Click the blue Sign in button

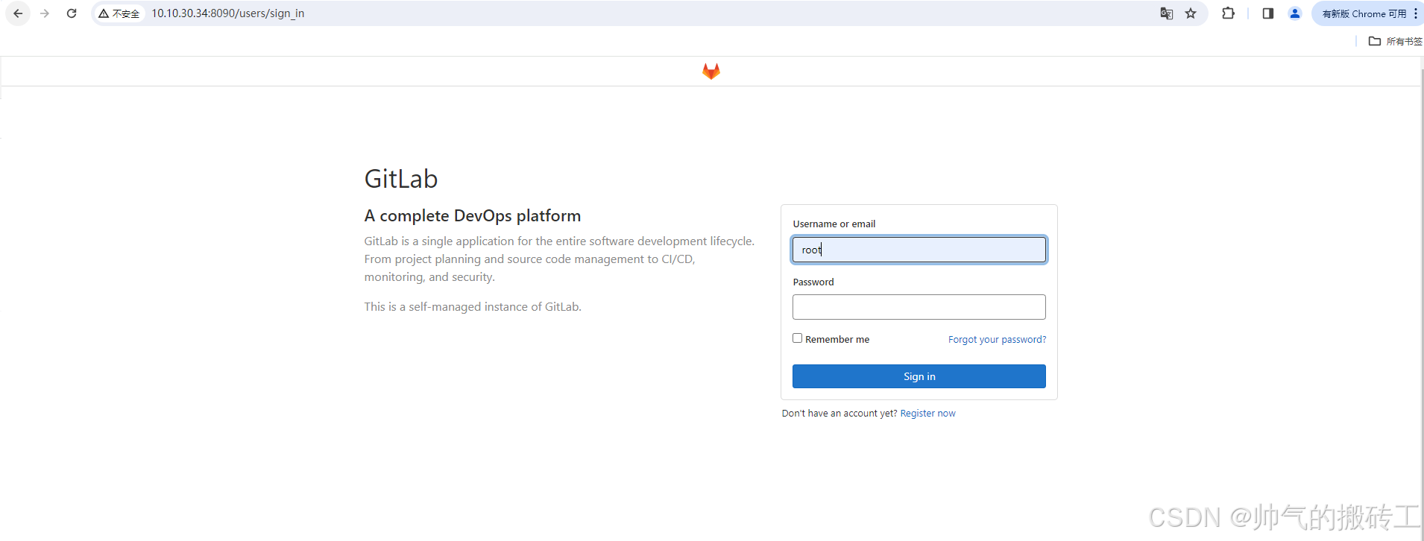click(919, 376)
